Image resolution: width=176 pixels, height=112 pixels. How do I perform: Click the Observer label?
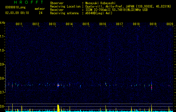[x=57, y=3]
